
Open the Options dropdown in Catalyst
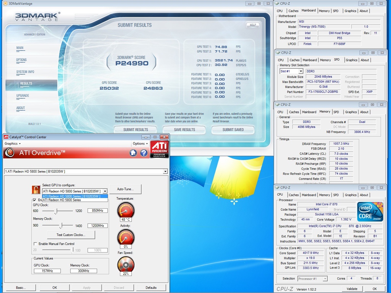pyautogui.click(x=140, y=143)
